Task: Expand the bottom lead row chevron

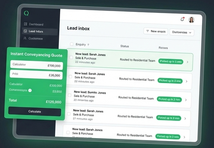Action: 184,137
